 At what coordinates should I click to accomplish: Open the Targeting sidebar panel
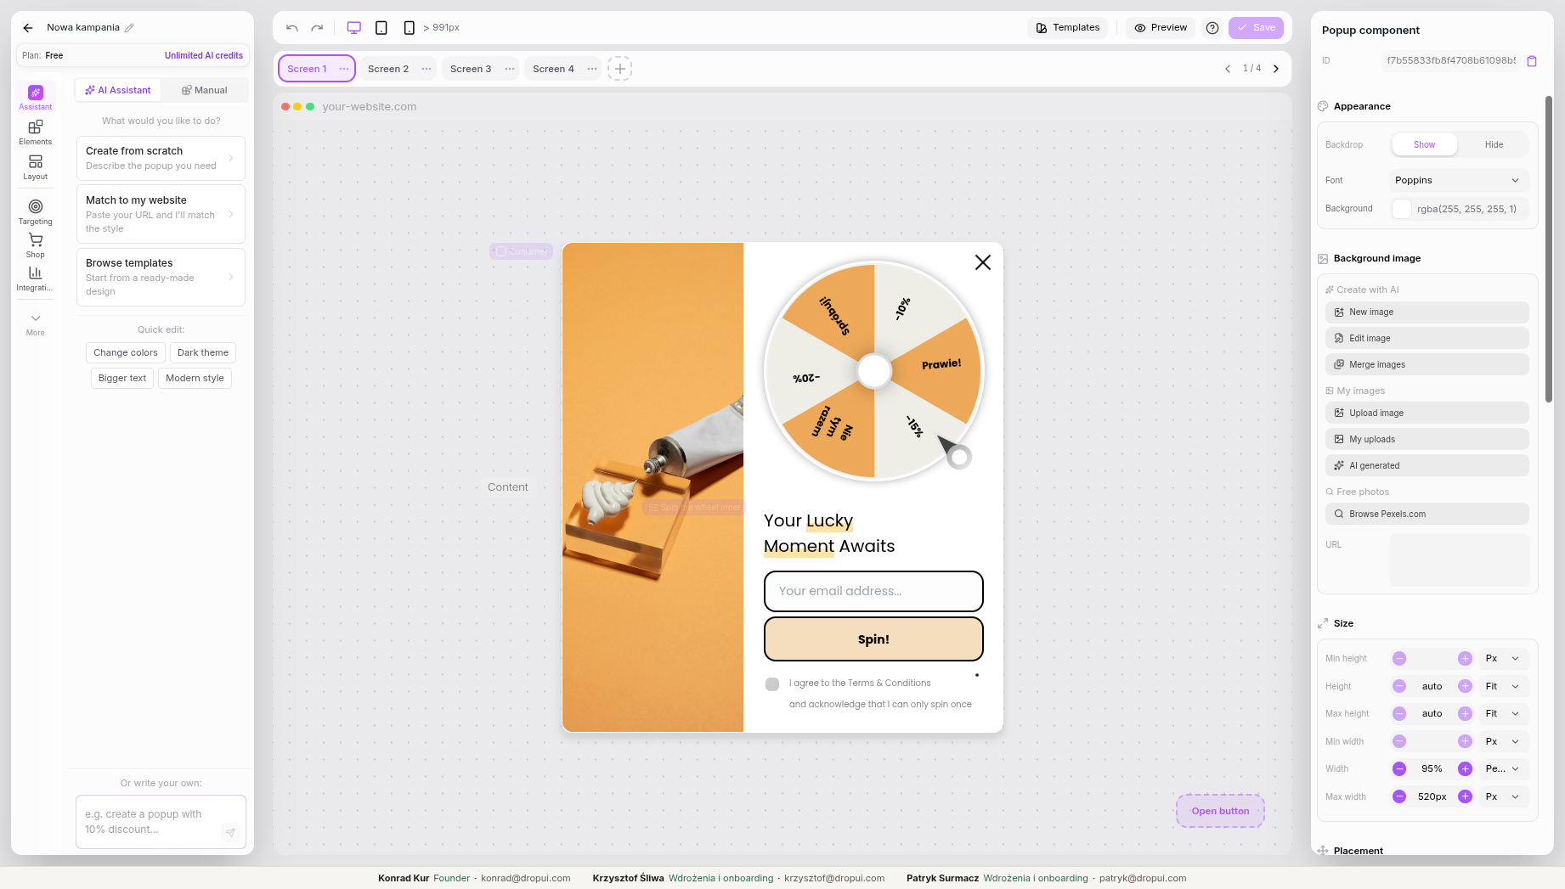click(x=35, y=211)
